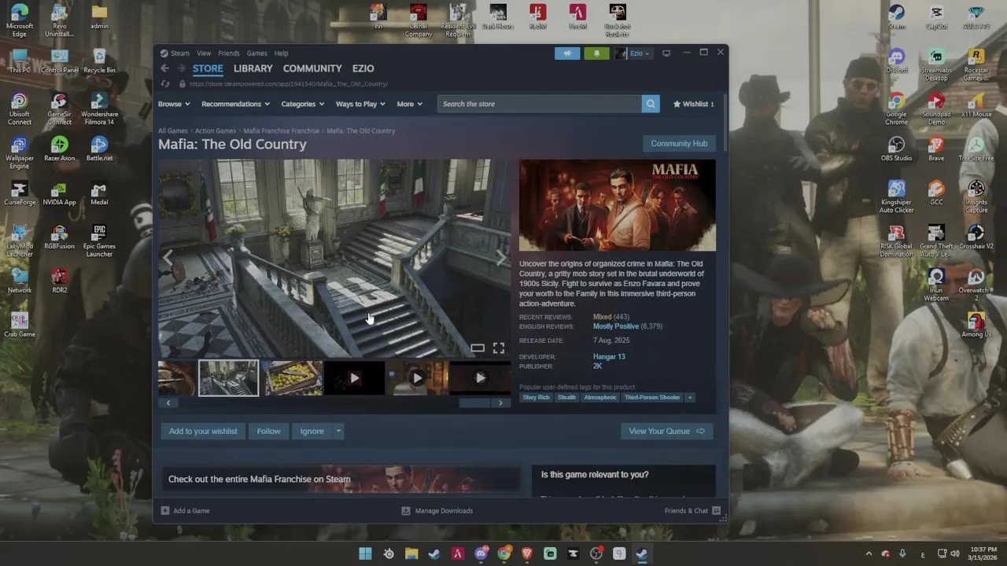Open Friends & Chat panel
The image size is (1007, 566).
pyautogui.click(x=692, y=511)
